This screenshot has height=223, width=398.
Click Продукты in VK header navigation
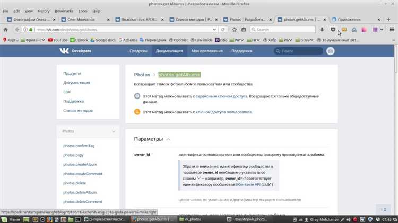(139, 51)
